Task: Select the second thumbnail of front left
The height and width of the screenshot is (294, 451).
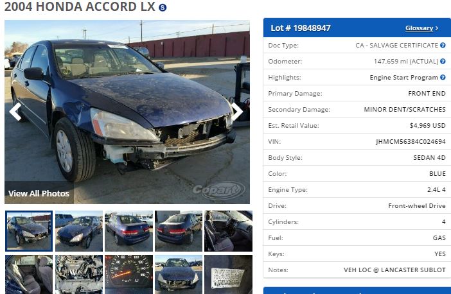Action: (x=79, y=231)
